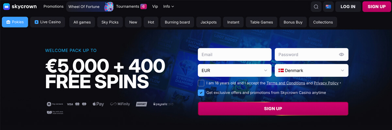Open the search magnifier icon
This screenshot has height=130, width=392.
pos(316,6)
